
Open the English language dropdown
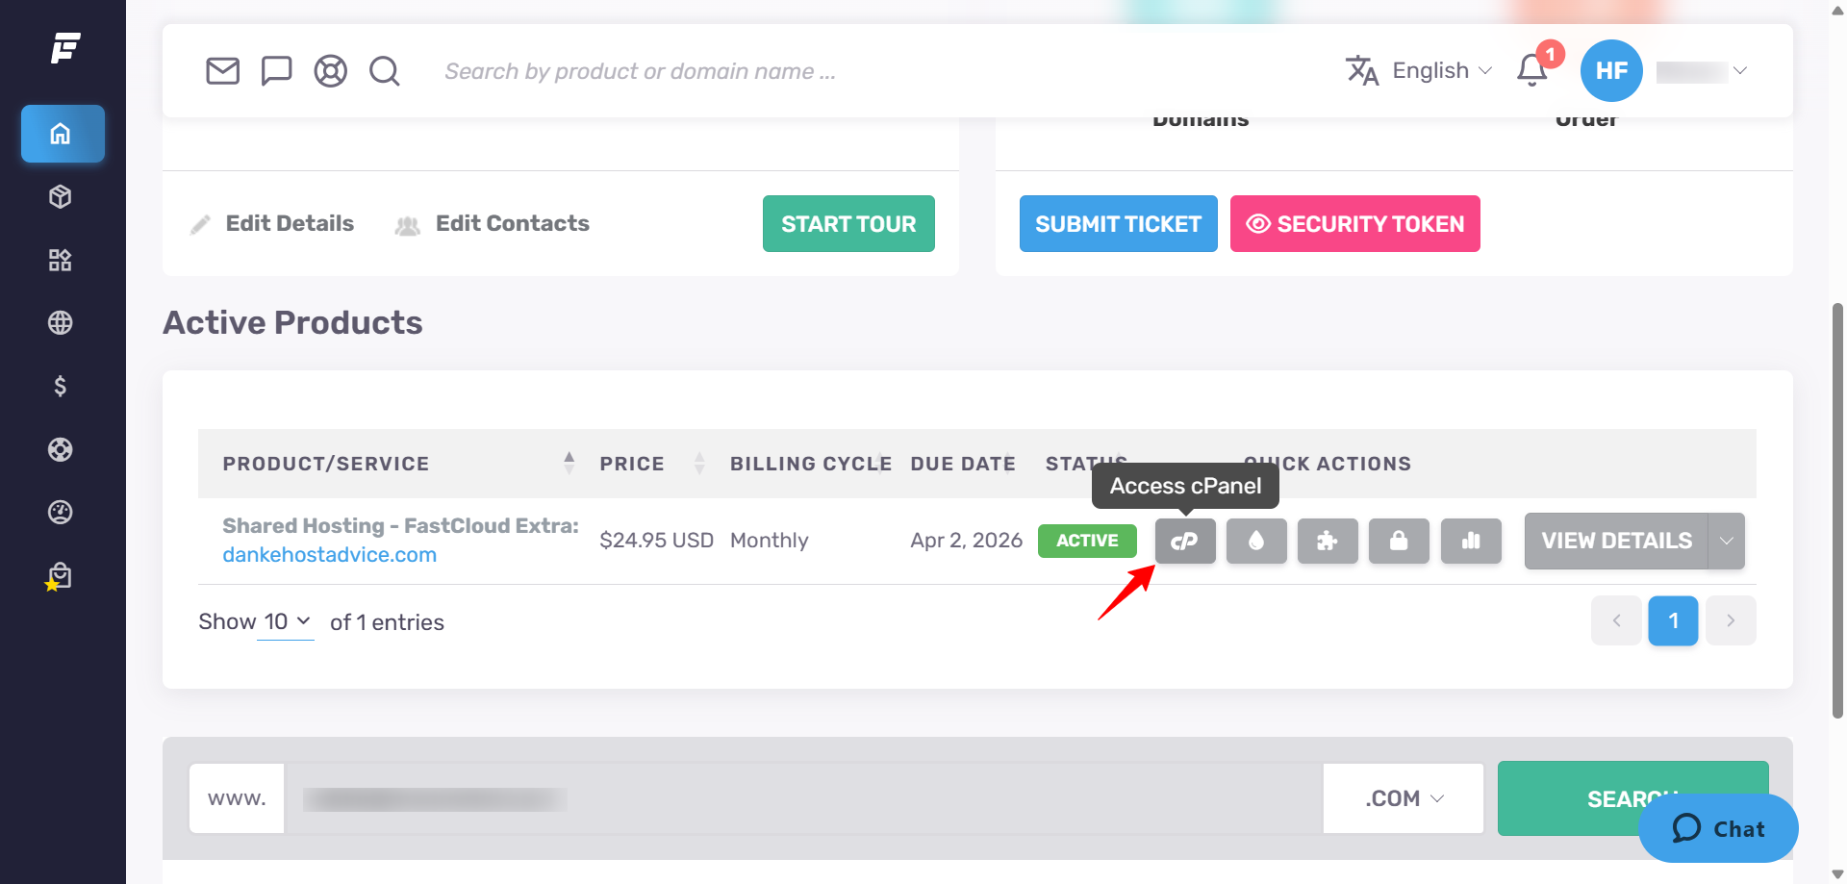[1442, 71]
